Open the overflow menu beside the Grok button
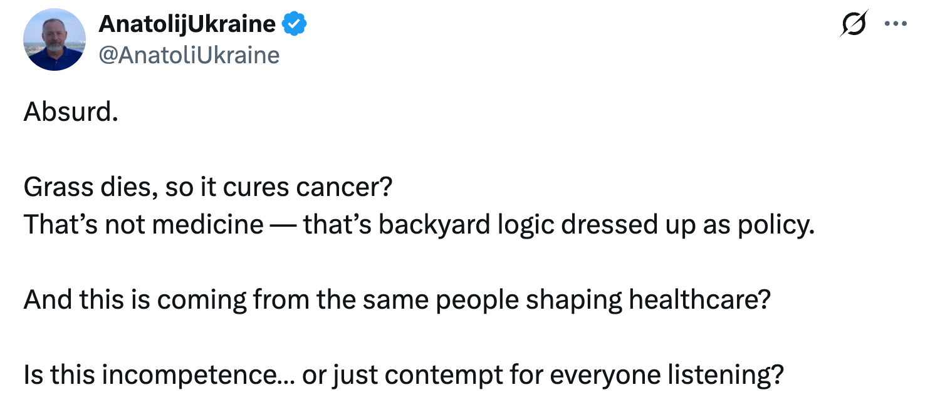 click(x=897, y=24)
